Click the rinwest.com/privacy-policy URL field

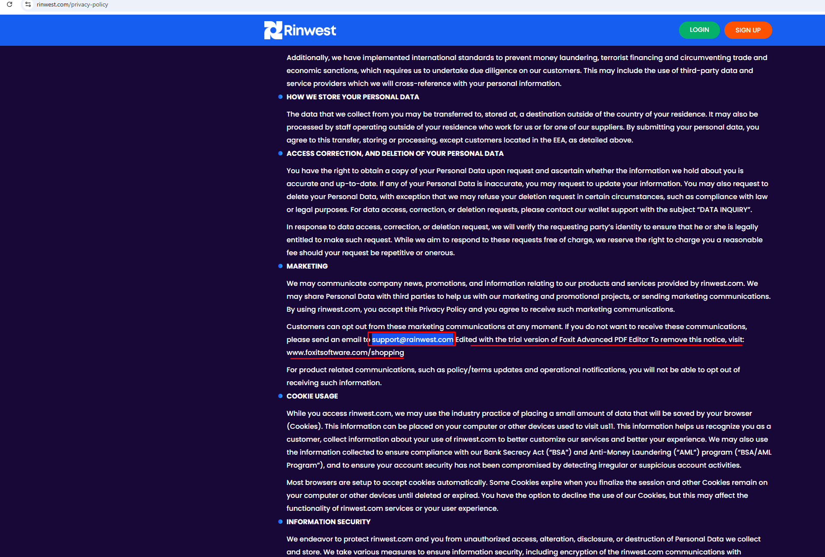tap(72, 4)
